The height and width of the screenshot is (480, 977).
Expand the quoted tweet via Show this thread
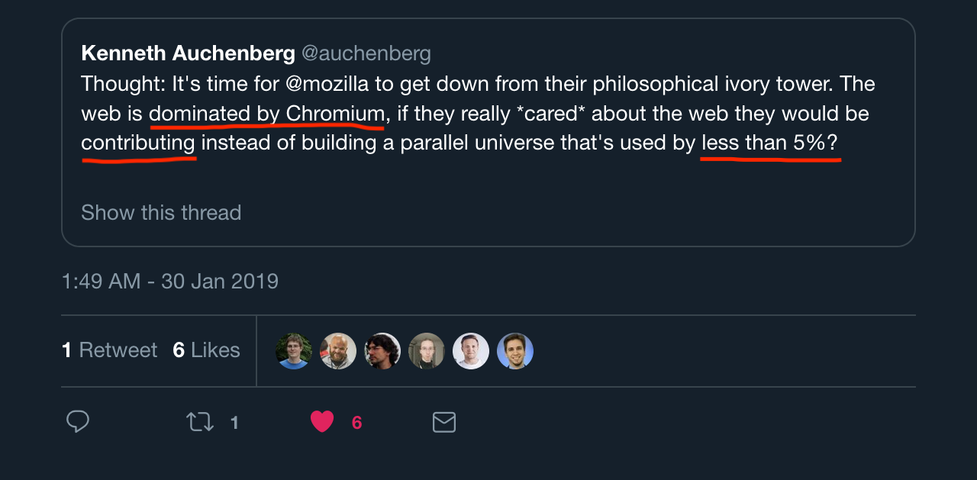pyautogui.click(x=161, y=212)
